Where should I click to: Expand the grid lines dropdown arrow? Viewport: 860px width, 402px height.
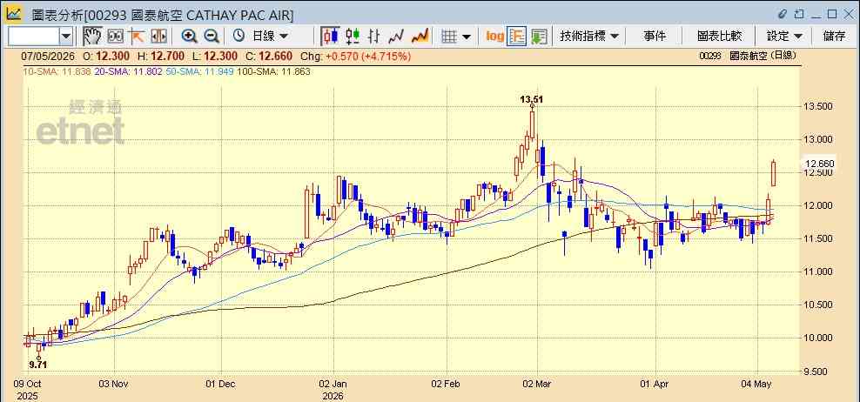click(467, 37)
